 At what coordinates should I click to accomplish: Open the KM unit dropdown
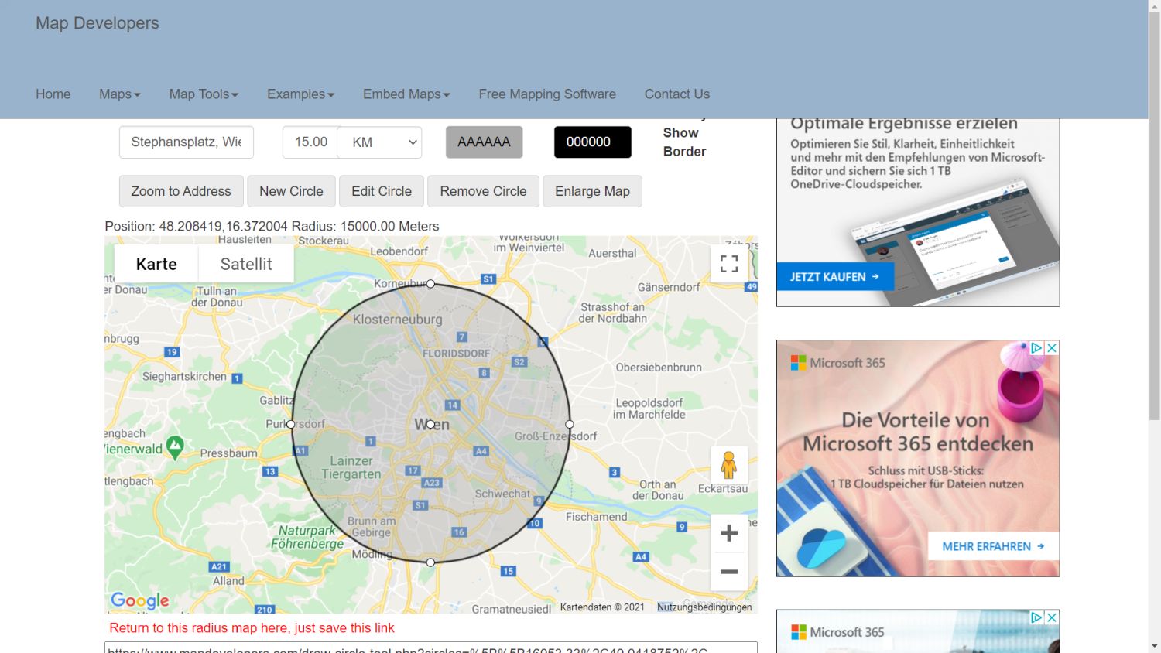[x=380, y=142]
